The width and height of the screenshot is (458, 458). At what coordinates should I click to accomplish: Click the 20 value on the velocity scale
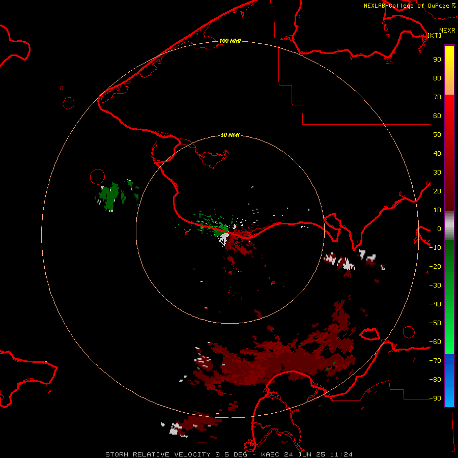437,191
